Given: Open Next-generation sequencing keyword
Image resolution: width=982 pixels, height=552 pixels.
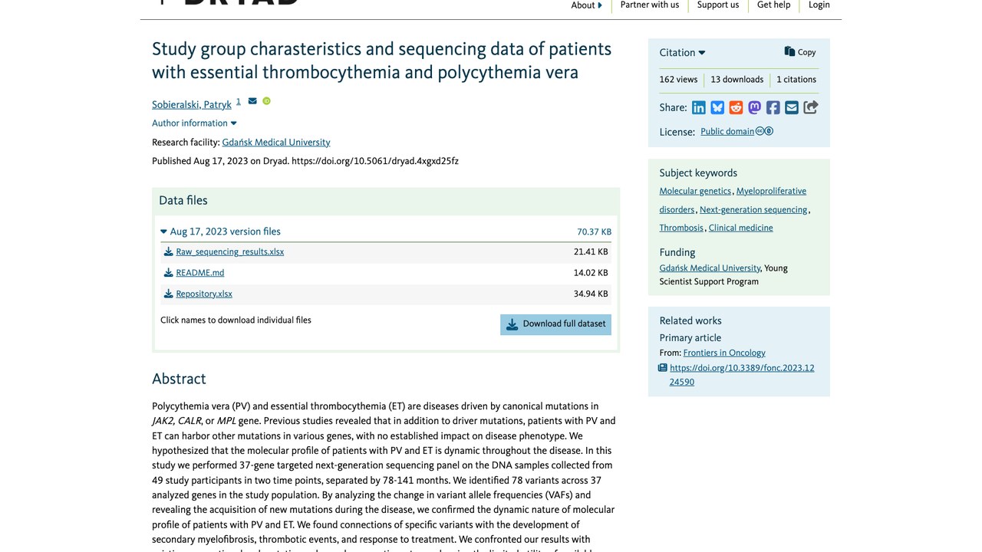Looking at the screenshot, I should tap(753, 209).
